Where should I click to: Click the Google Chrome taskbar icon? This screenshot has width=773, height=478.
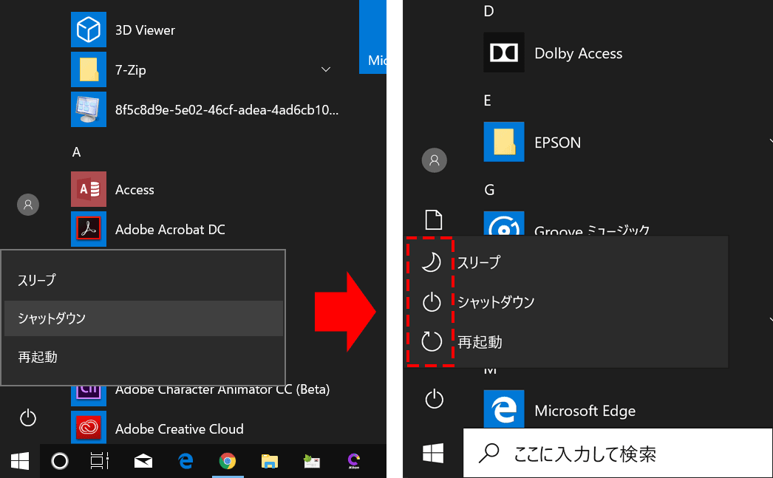pyautogui.click(x=228, y=462)
